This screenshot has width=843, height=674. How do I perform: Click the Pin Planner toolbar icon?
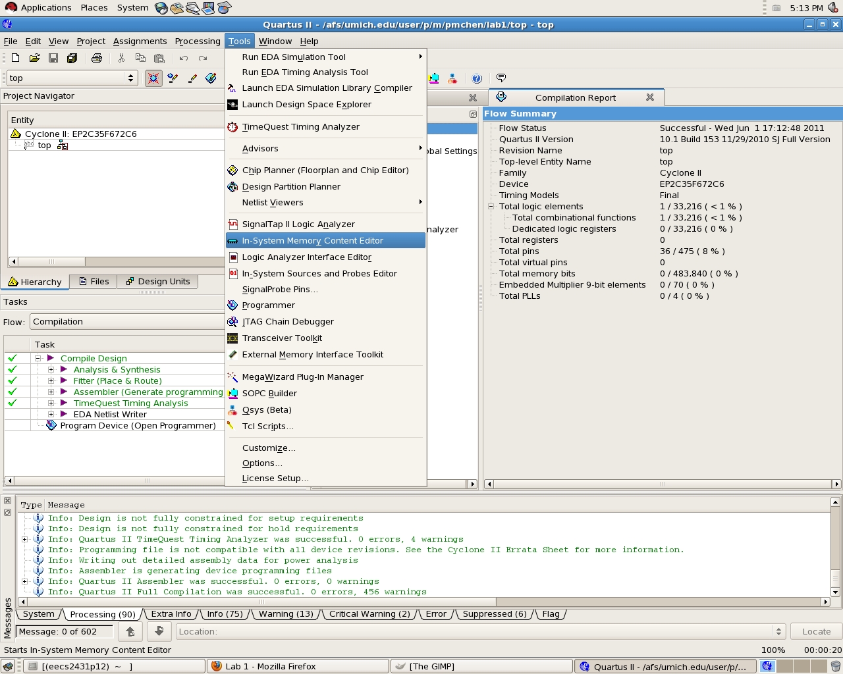(211, 78)
